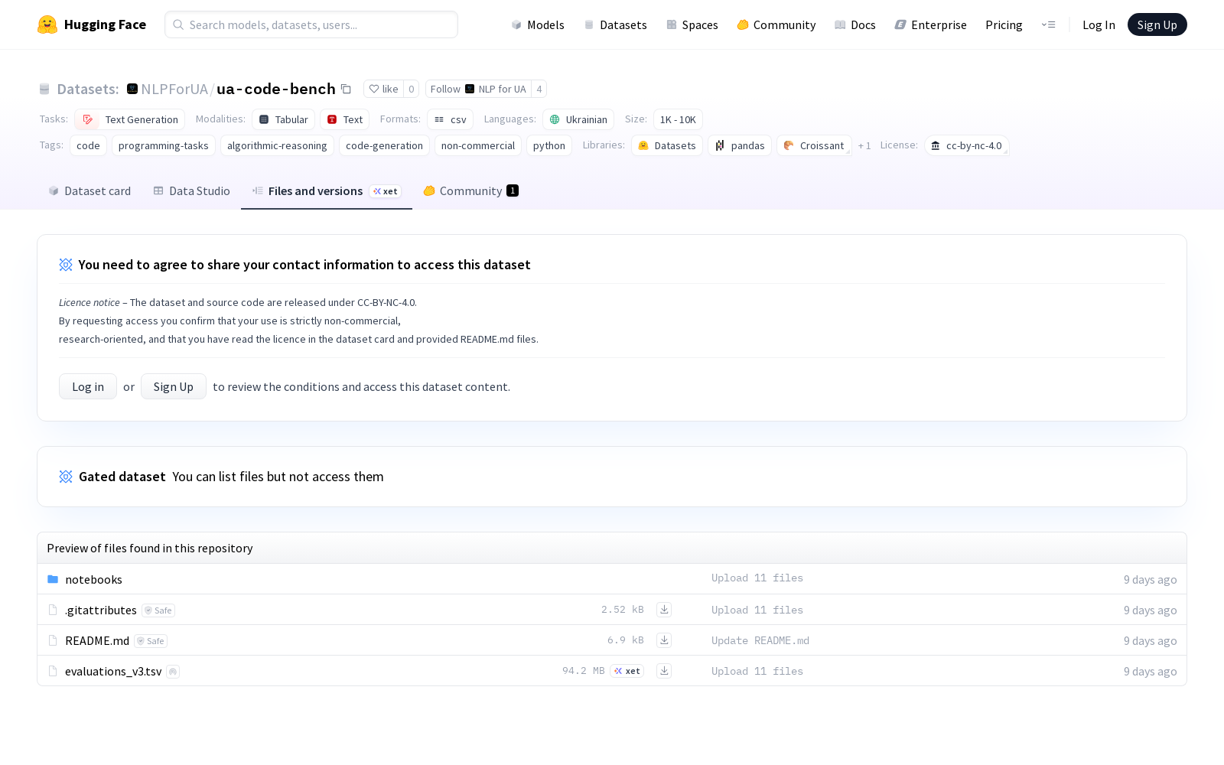Download the .gitattributes file
The height and width of the screenshot is (765, 1224).
pos(664,610)
